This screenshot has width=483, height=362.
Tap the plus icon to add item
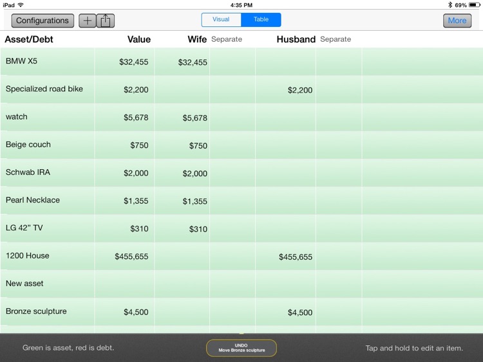88,21
